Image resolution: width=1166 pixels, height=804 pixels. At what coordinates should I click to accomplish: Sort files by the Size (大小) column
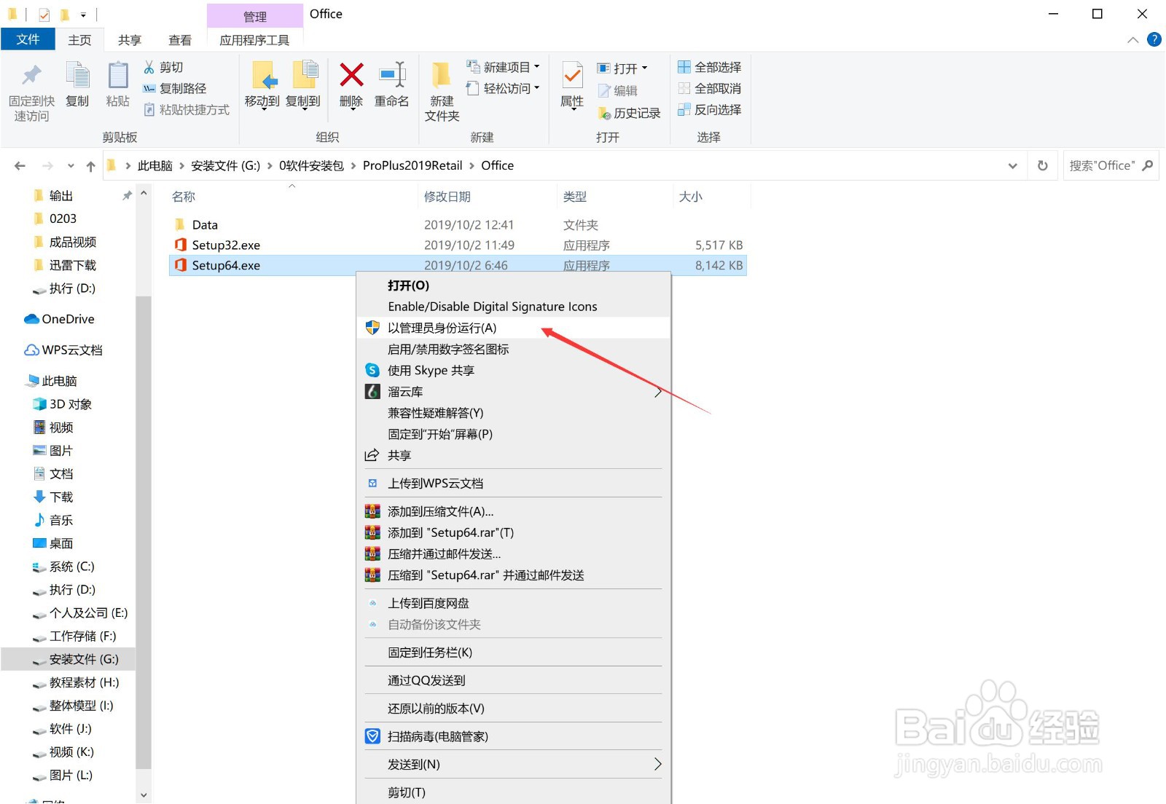coord(691,197)
